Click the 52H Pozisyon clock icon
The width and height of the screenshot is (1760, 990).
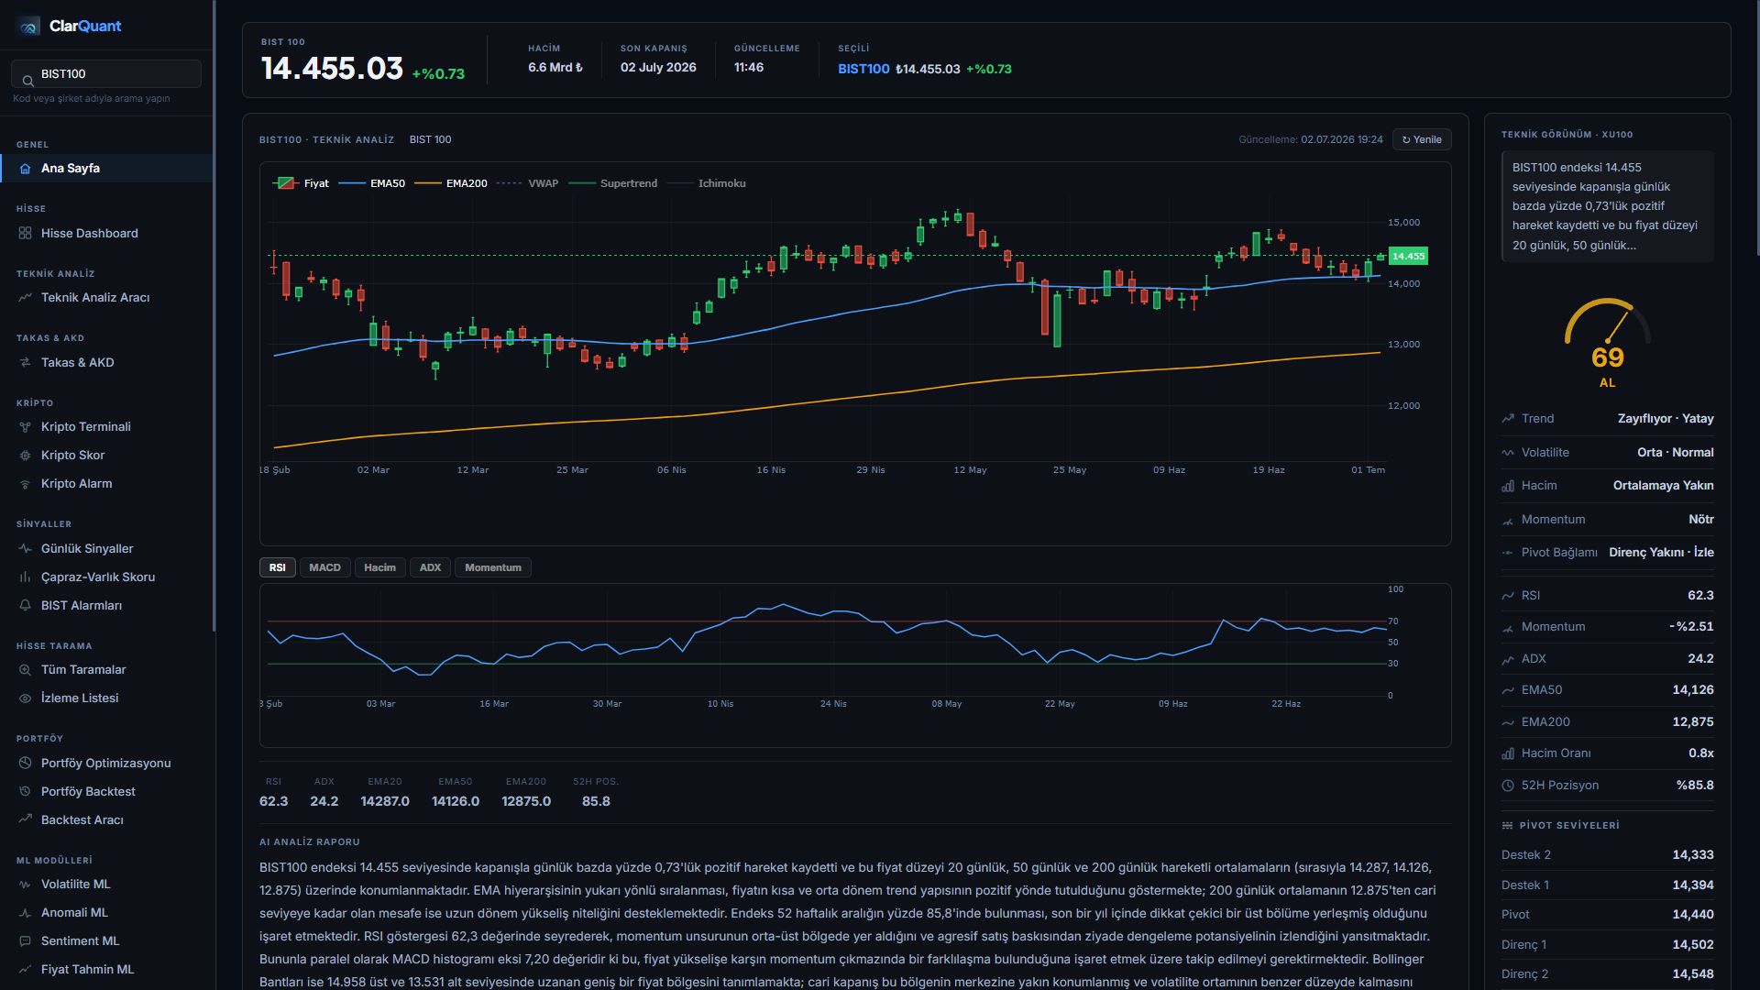click(x=1508, y=786)
